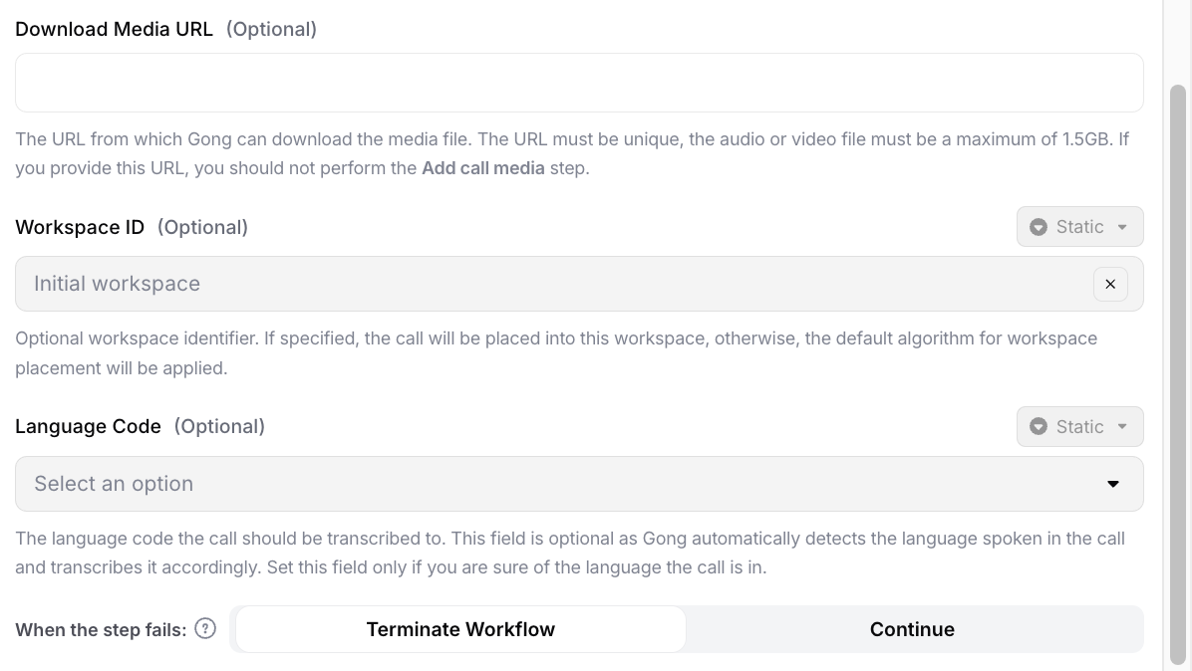Image resolution: width=1192 pixels, height=671 pixels.
Task: Click the 'Select an option' placeholder text
Action: [x=114, y=484]
